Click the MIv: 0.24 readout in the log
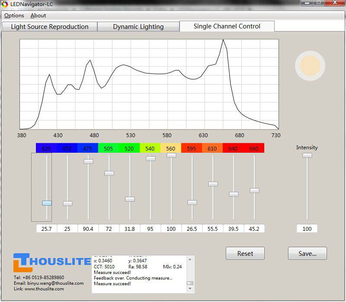 coord(172,267)
